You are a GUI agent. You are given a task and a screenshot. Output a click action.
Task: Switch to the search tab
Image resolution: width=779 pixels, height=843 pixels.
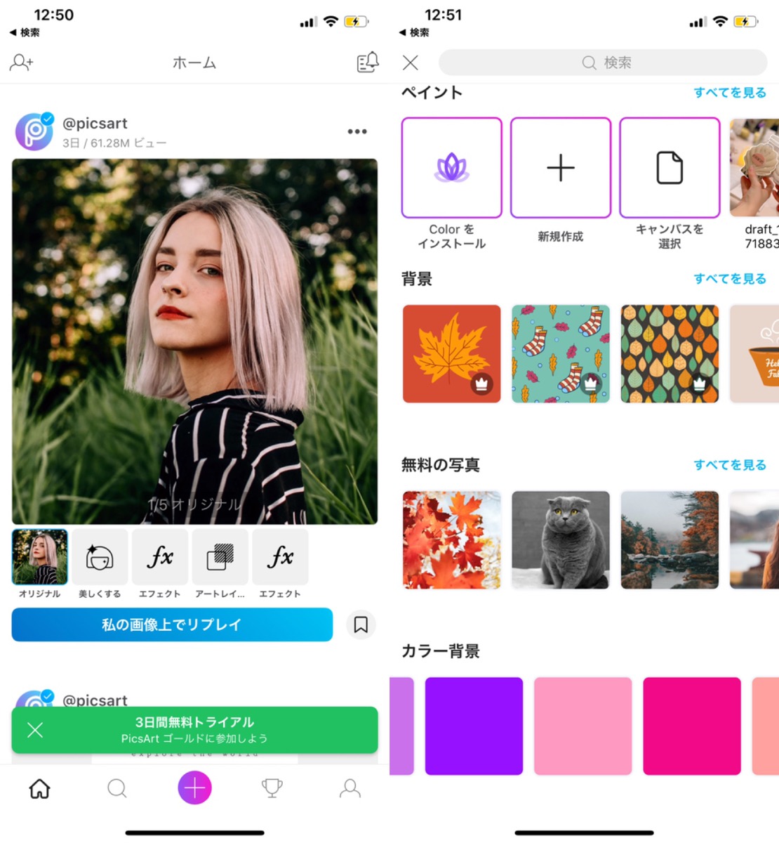[x=116, y=788]
